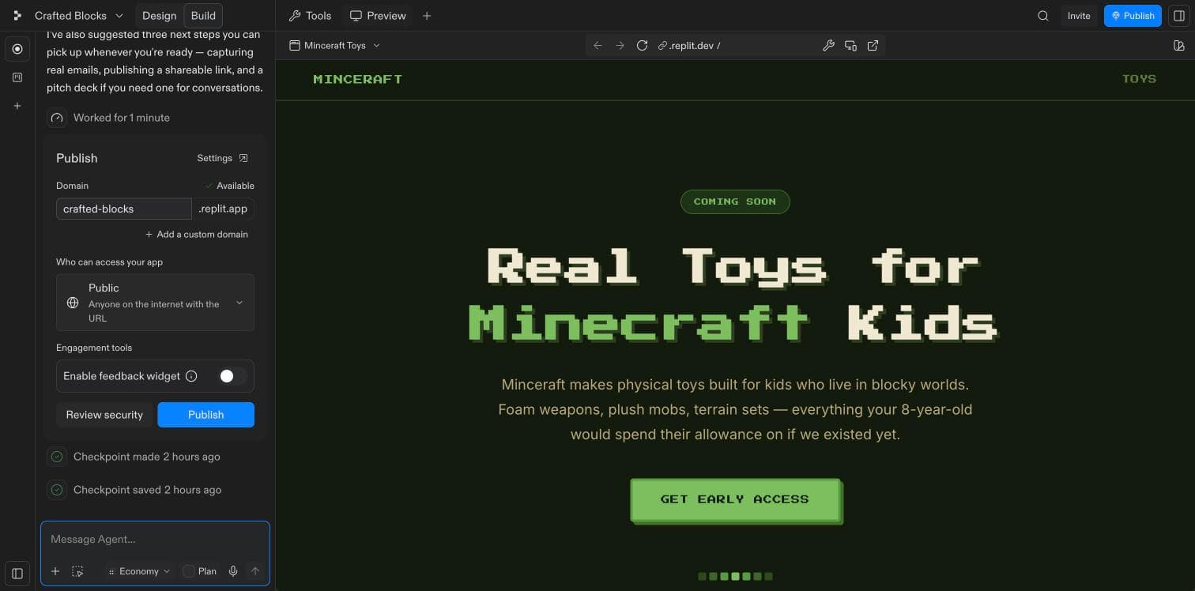Go back in the preview browser

(597, 46)
